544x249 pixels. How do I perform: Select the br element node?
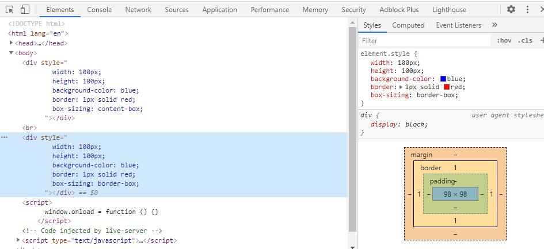pos(29,128)
